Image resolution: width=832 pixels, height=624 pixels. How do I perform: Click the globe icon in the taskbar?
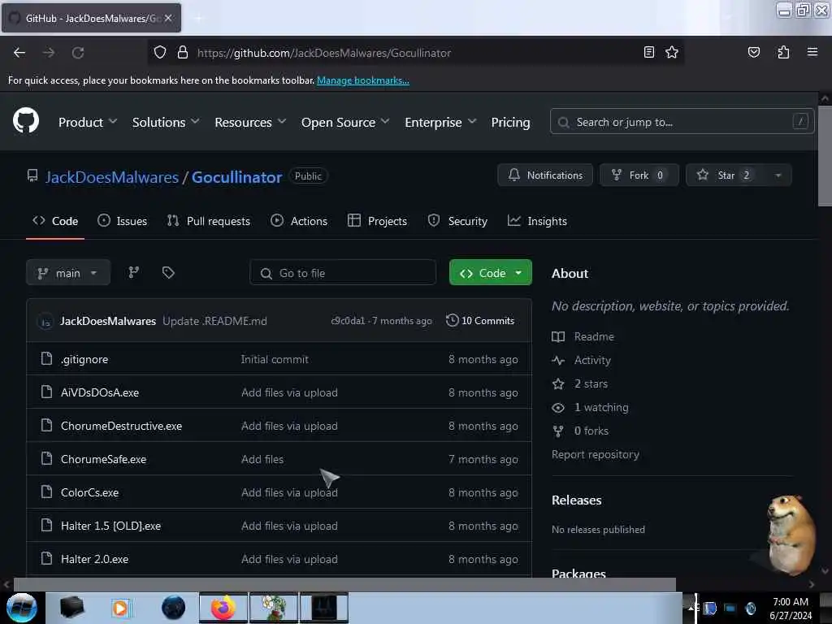174,608
